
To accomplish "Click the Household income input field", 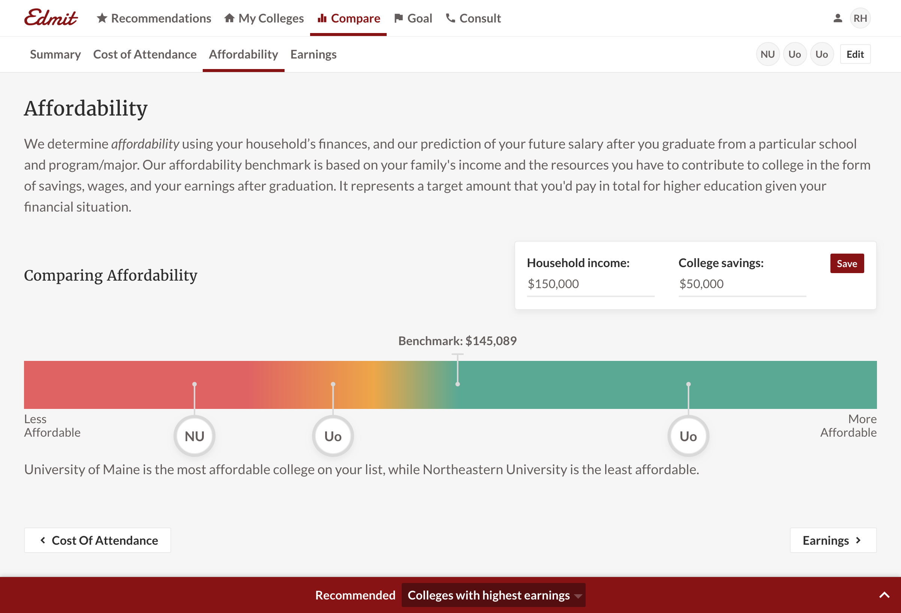I will 591,284.
